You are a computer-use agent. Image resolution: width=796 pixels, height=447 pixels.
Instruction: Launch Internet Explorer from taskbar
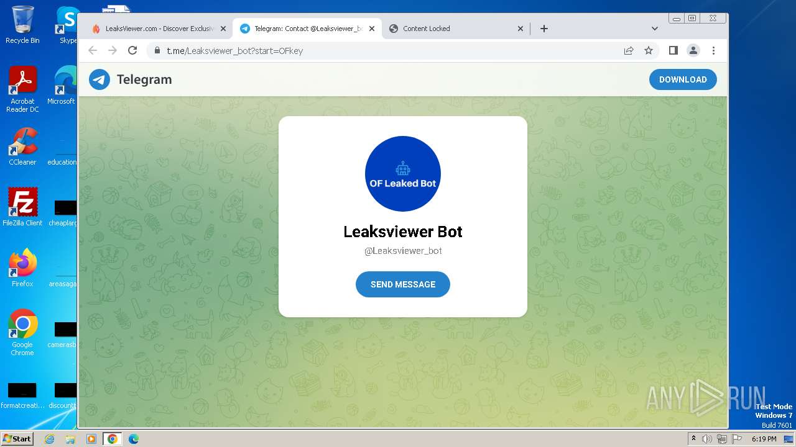pyautogui.click(x=50, y=439)
